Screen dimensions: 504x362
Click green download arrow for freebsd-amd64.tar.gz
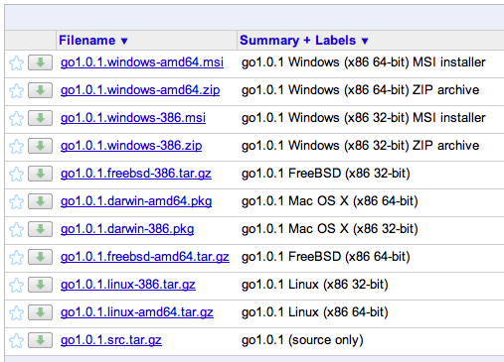click(40, 257)
